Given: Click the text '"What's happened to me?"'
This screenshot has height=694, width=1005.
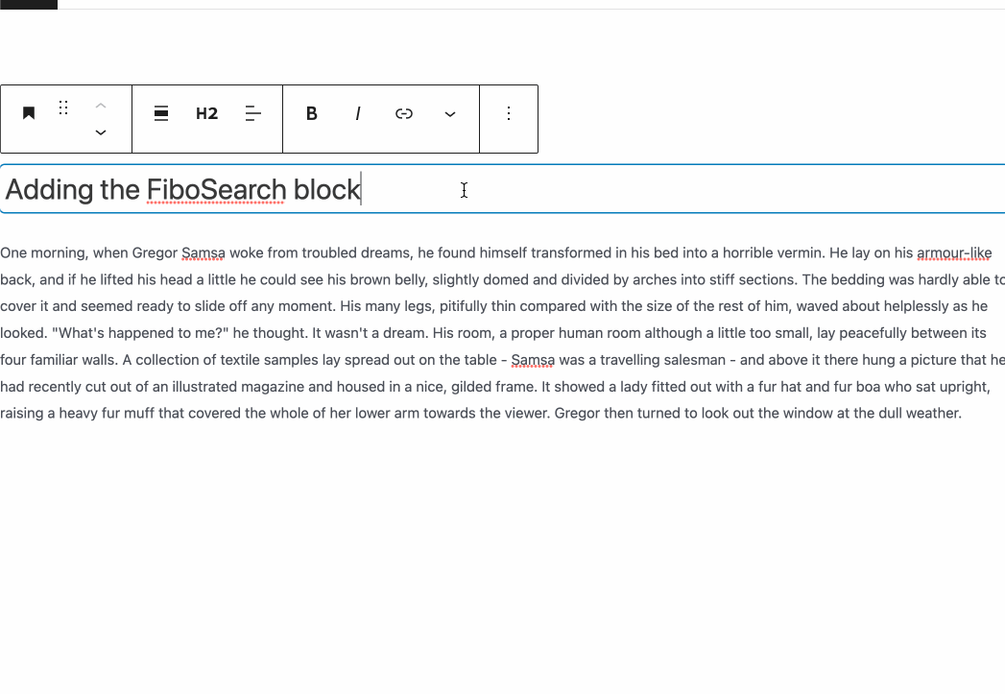Looking at the screenshot, I should point(140,333).
